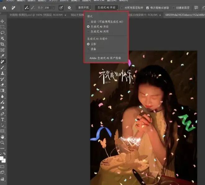This screenshot has width=205, height=185.
Task: Select the Dodge tool
Action: [2, 108]
